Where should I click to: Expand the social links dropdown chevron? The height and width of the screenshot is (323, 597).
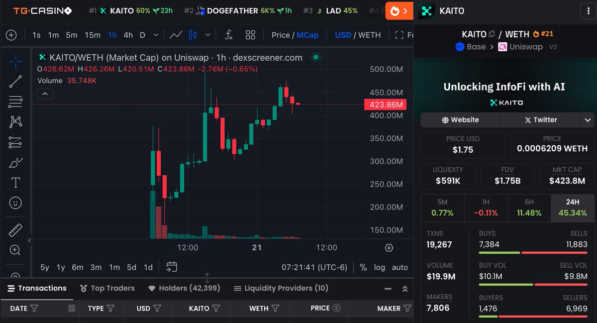pos(588,120)
